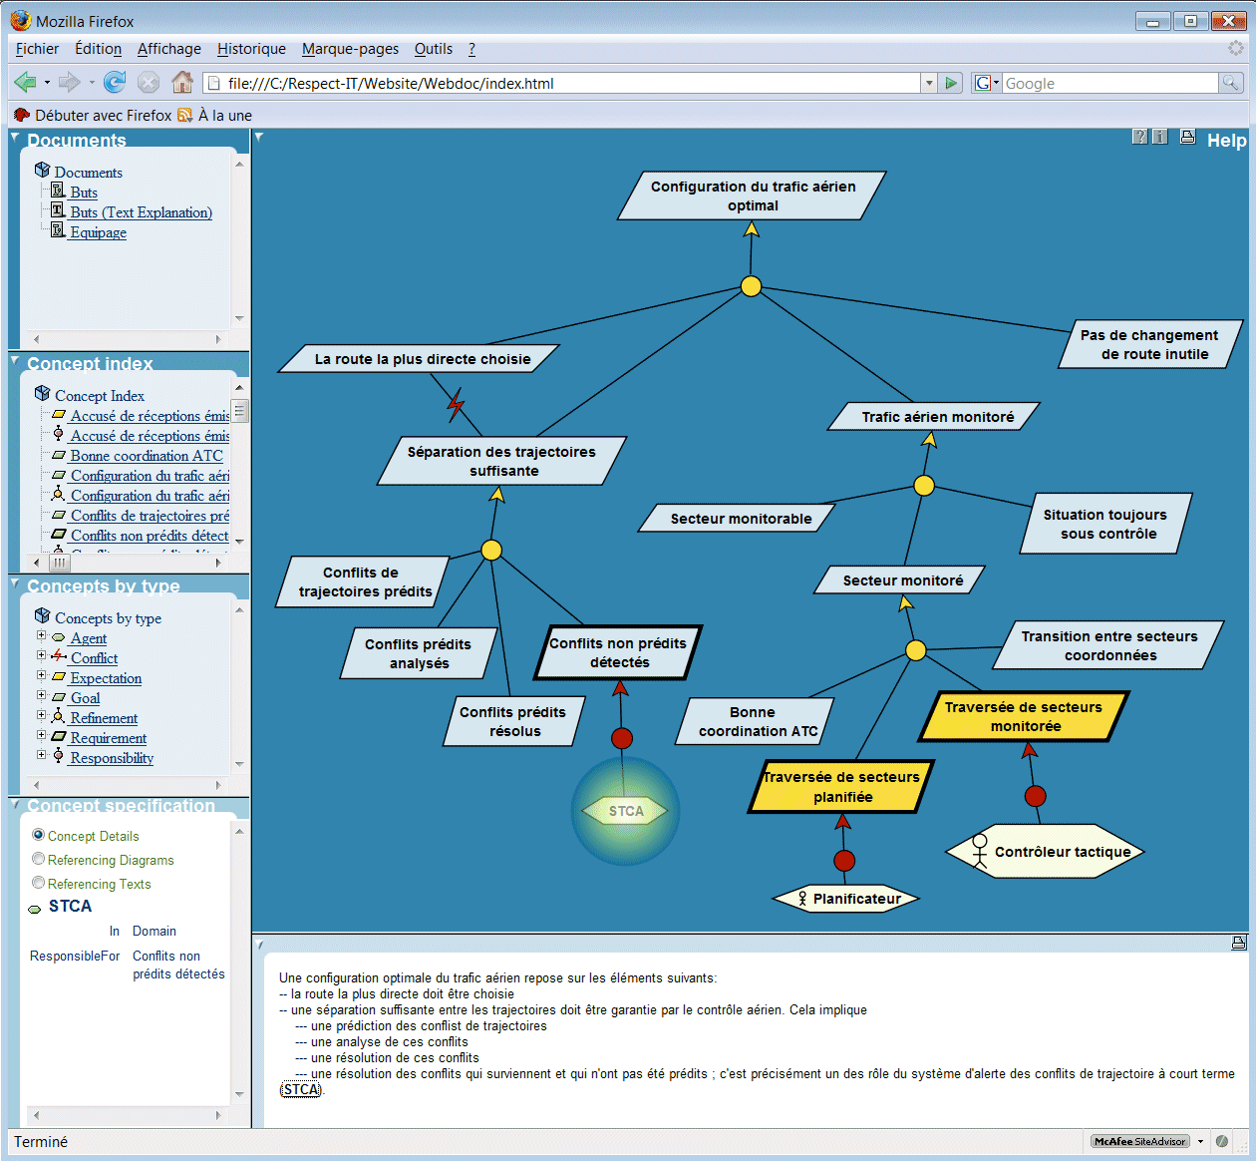
Task: Click the back navigation arrow
Action: pyautogui.click(x=25, y=83)
